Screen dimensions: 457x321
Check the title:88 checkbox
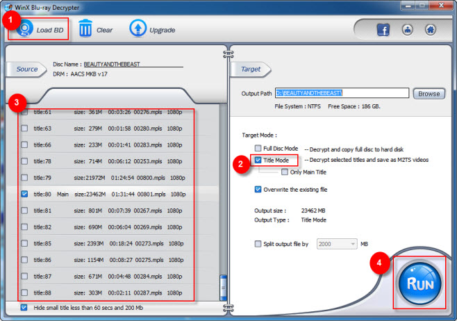24,293
